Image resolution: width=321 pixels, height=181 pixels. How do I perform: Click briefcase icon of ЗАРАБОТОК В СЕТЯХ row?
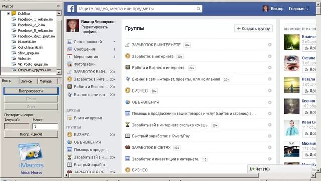point(128,147)
